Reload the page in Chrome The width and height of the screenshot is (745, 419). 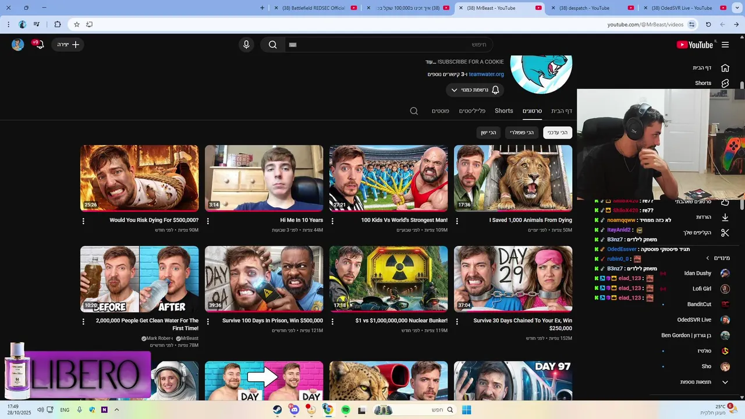[x=708, y=24]
